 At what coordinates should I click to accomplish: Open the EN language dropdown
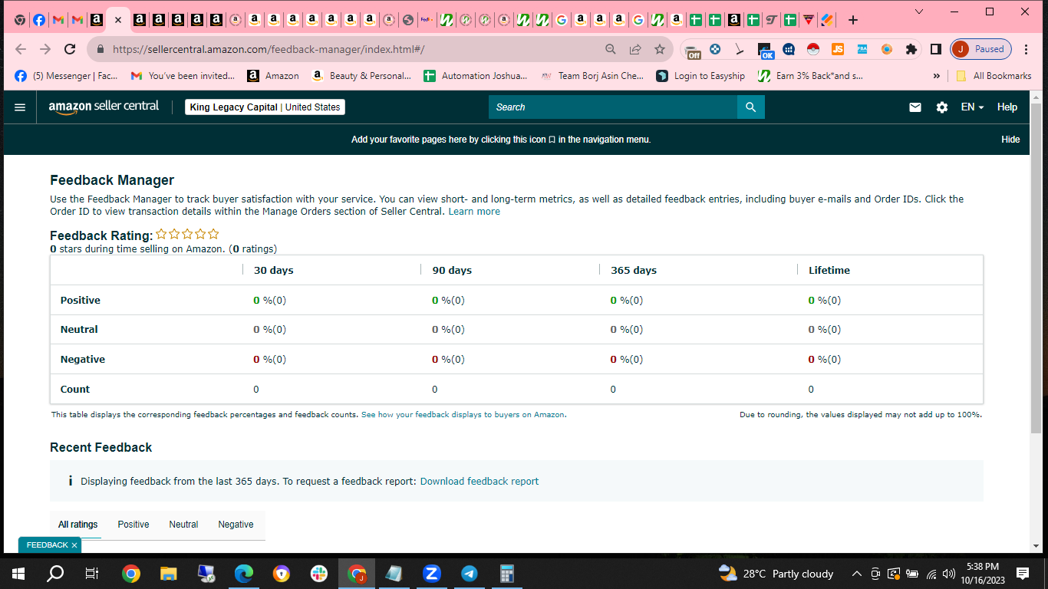coord(972,107)
